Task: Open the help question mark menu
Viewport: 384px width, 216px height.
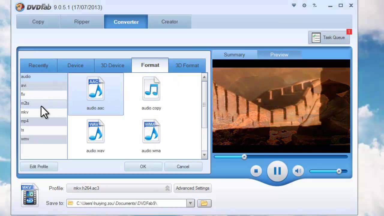Action: click(314, 5)
